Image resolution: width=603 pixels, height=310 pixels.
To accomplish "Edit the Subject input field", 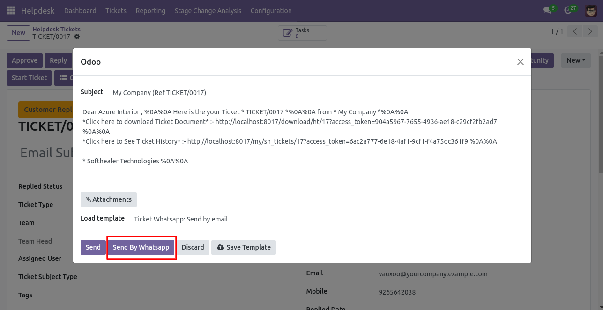I will point(318,93).
